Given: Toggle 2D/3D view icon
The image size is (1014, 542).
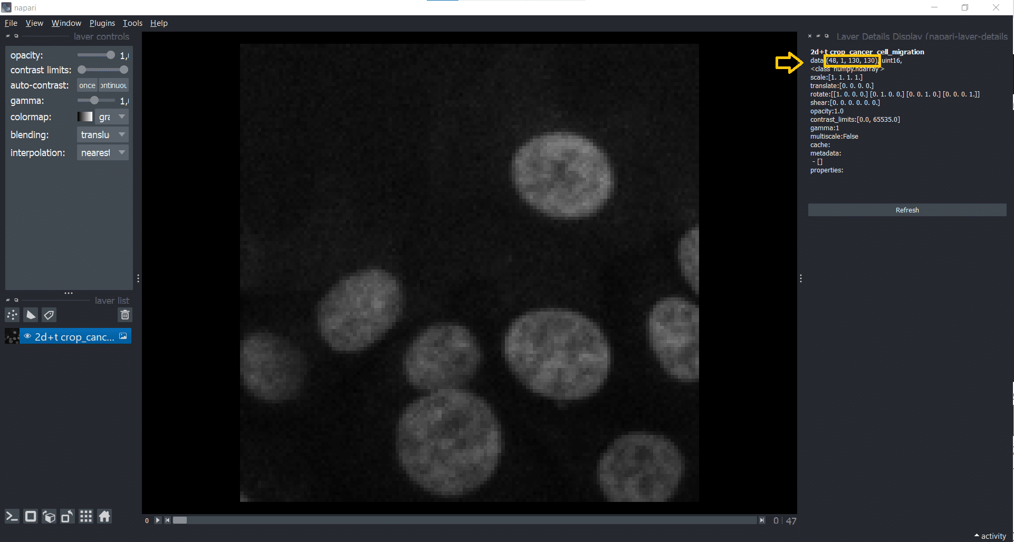Looking at the screenshot, I should (x=31, y=517).
